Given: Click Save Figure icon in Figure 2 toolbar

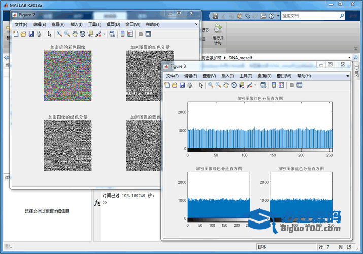Looking at the screenshot, I should point(31,34).
